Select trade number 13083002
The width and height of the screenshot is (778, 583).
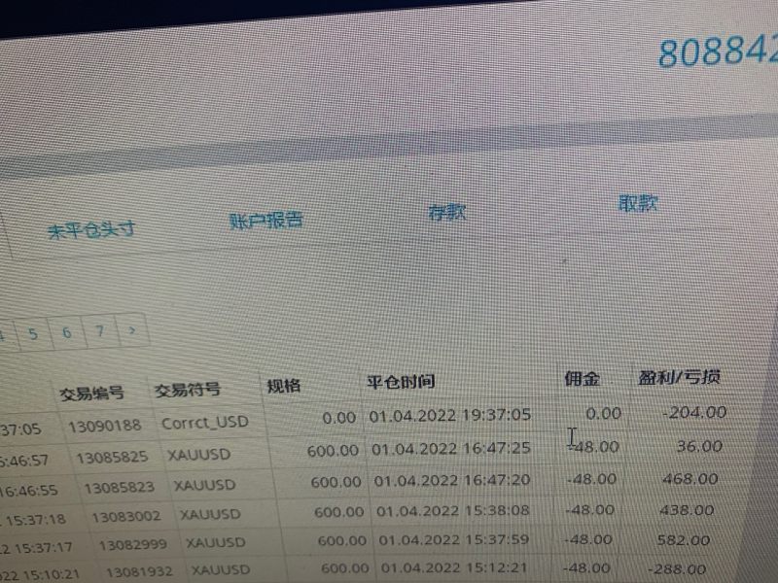click(x=126, y=517)
